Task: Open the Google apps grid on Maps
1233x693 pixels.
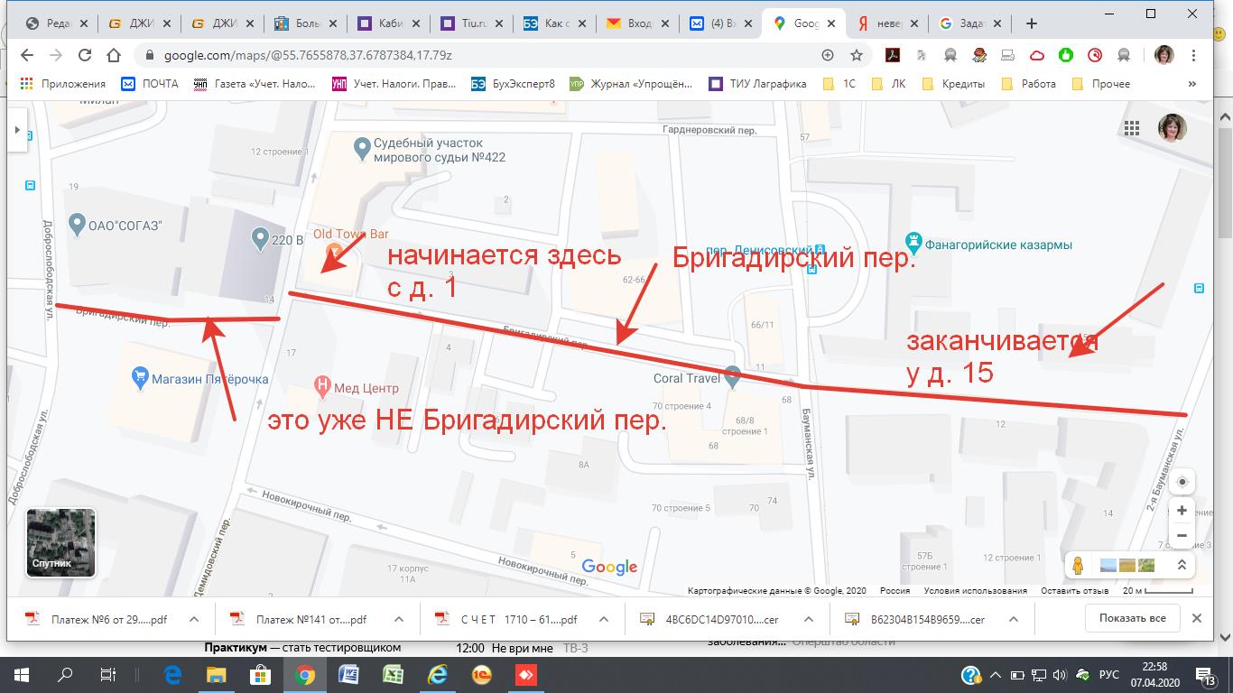Action: 1131,127
